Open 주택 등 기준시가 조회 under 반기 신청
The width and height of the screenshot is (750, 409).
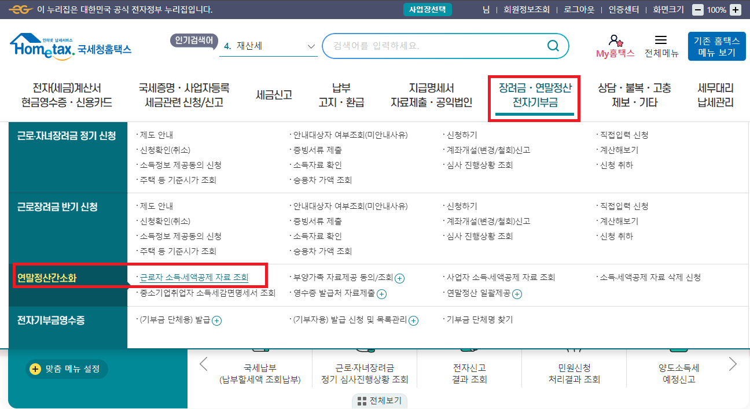coord(178,252)
